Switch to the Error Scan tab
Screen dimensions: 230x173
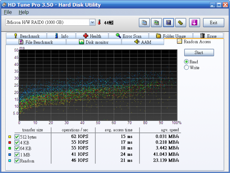tap(129, 36)
